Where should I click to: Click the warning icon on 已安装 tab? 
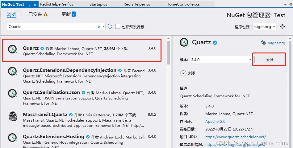coord(45,14)
